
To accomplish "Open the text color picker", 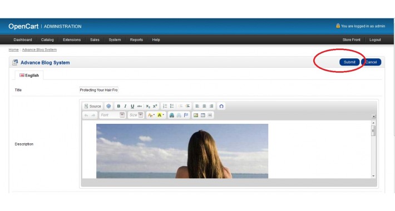I will click(151, 115).
